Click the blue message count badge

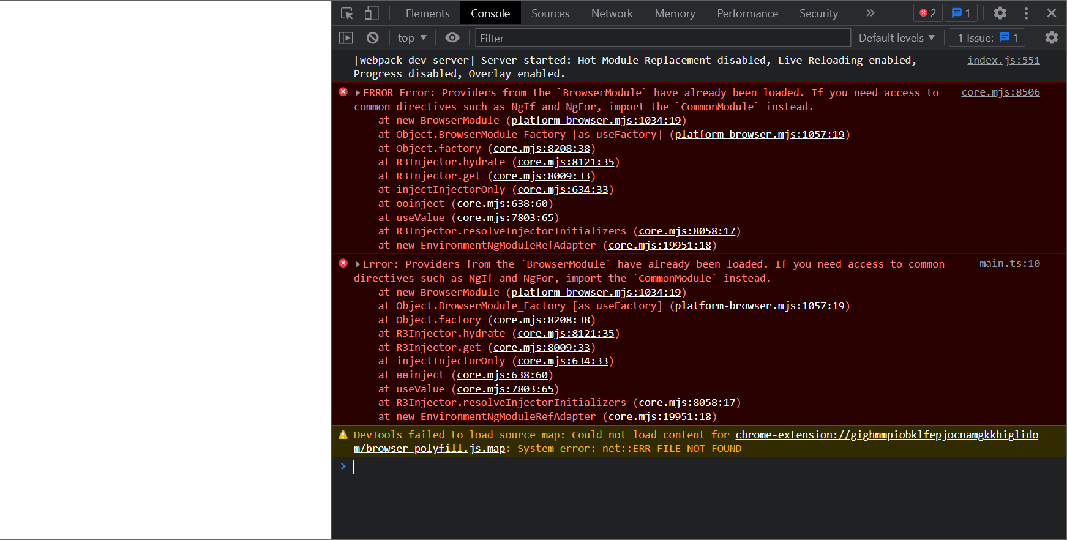961,13
